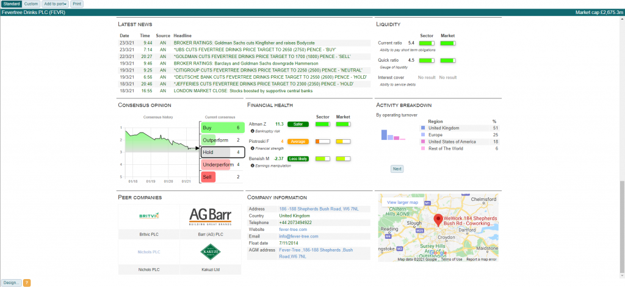Click the Print button
Viewport: 625px width, 287px height.
point(78,4)
